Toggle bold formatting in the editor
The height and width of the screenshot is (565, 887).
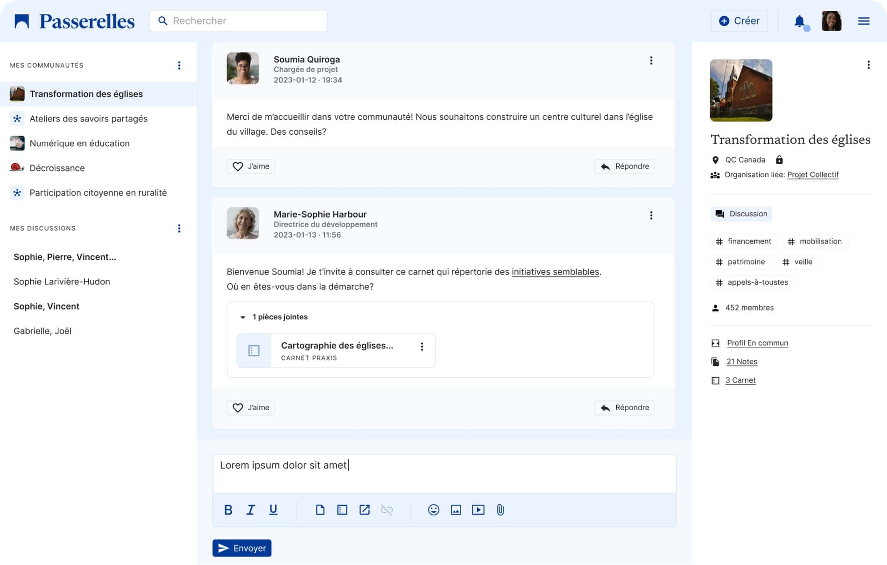228,510
